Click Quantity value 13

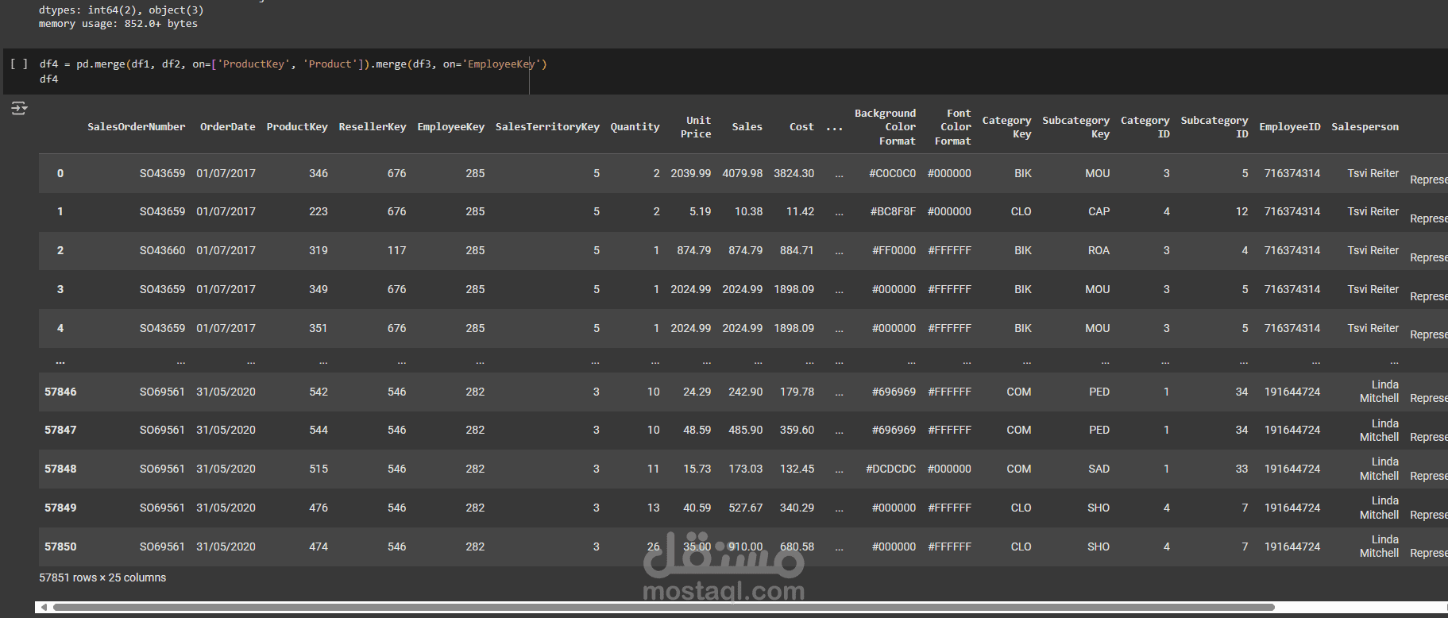(653, 508)
